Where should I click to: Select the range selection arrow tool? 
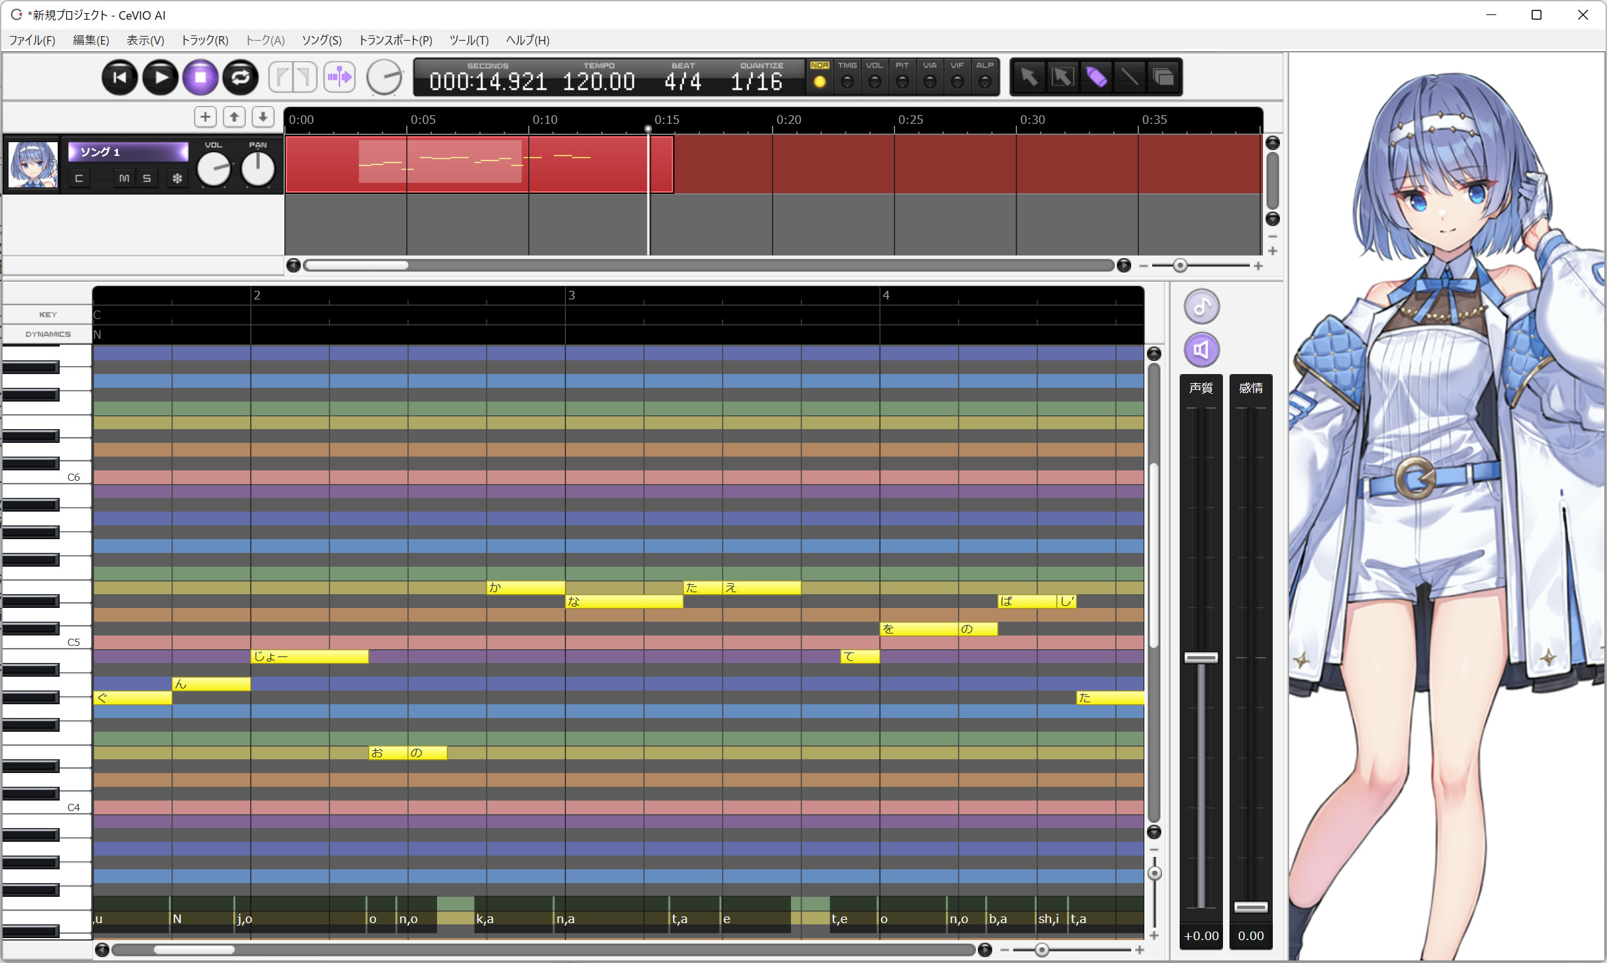click(1062, 77)
